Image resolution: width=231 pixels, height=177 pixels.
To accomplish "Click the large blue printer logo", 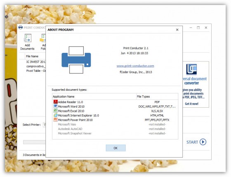I will (x=76, y=60).
